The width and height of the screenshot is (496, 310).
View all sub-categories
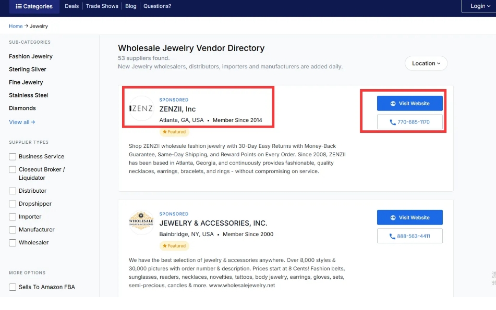[22, 122]
